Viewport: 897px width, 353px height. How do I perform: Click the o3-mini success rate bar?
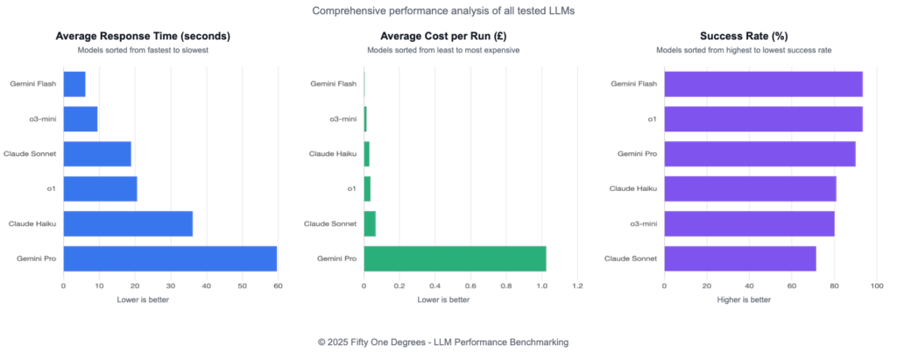pyautogui.click(x=750, y=223)
